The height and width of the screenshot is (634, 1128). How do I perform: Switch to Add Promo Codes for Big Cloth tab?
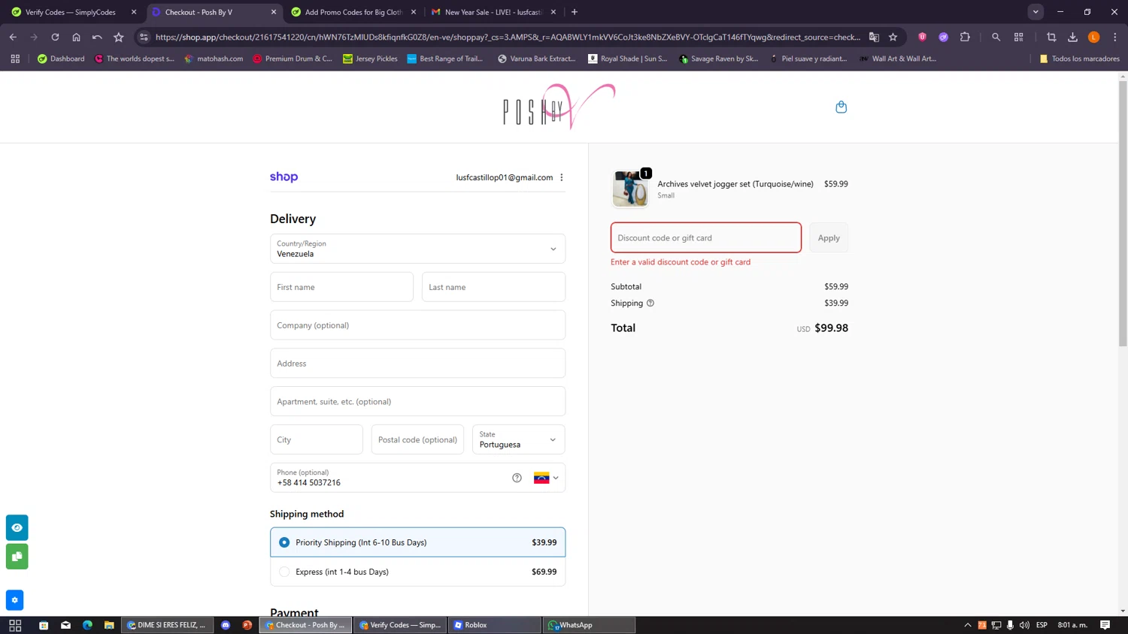(x=353, y=12)
